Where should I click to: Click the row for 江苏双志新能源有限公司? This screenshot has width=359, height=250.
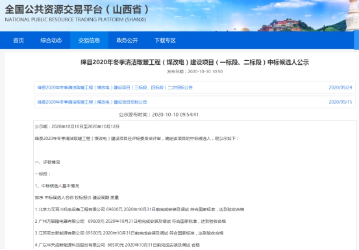129,233
